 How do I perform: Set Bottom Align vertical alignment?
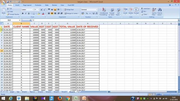tap(55, 10)
